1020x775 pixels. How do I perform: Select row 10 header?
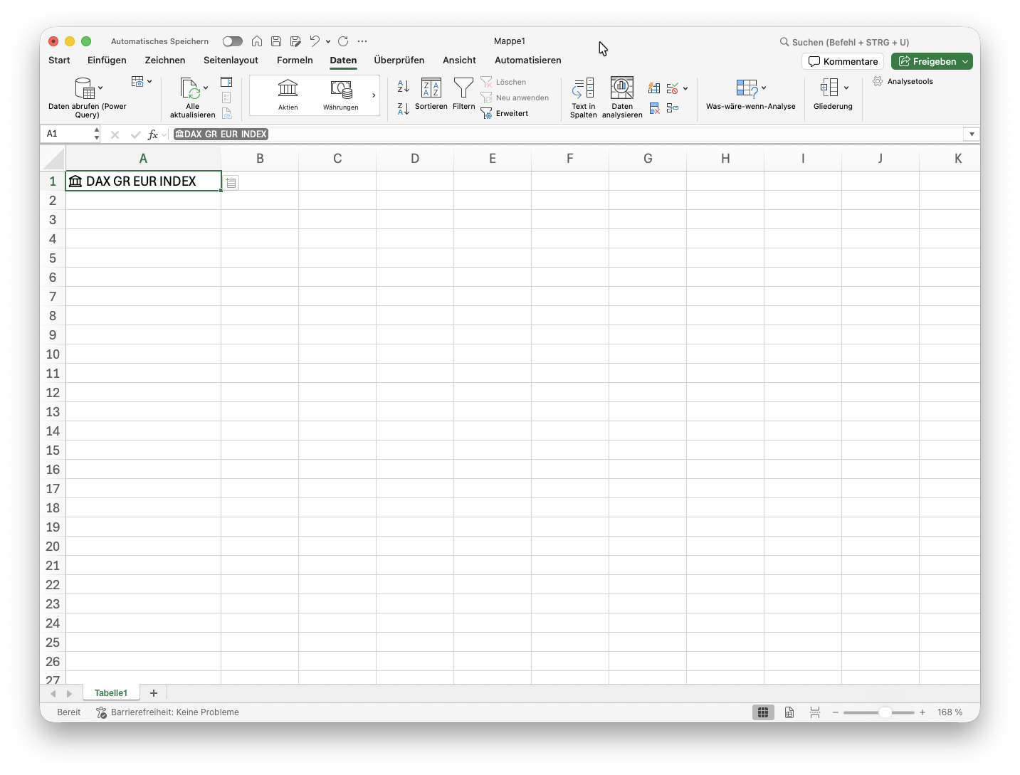coord(53,354)
